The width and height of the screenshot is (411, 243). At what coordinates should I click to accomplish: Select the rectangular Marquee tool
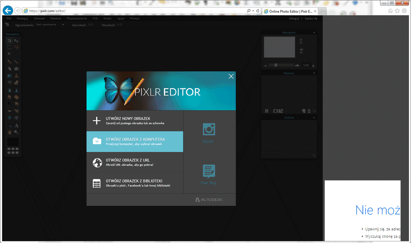click(10, 47)
